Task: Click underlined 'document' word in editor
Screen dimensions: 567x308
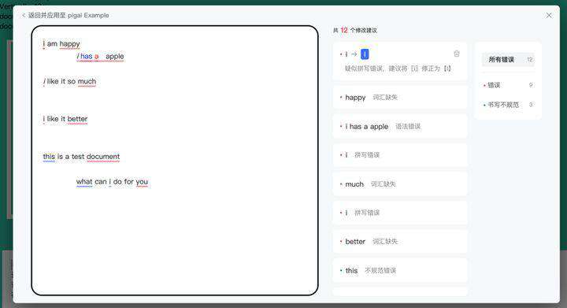Action: 103,157
